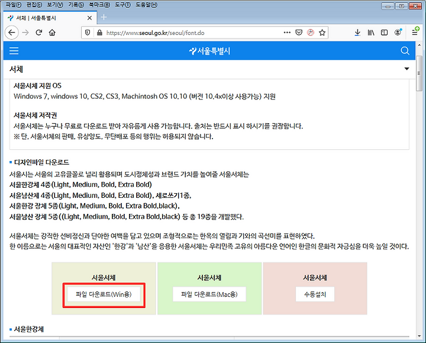This screenshot has width=426, height=343.
Task: Click the scrollbar up arrow
Action: pos(419,45)
